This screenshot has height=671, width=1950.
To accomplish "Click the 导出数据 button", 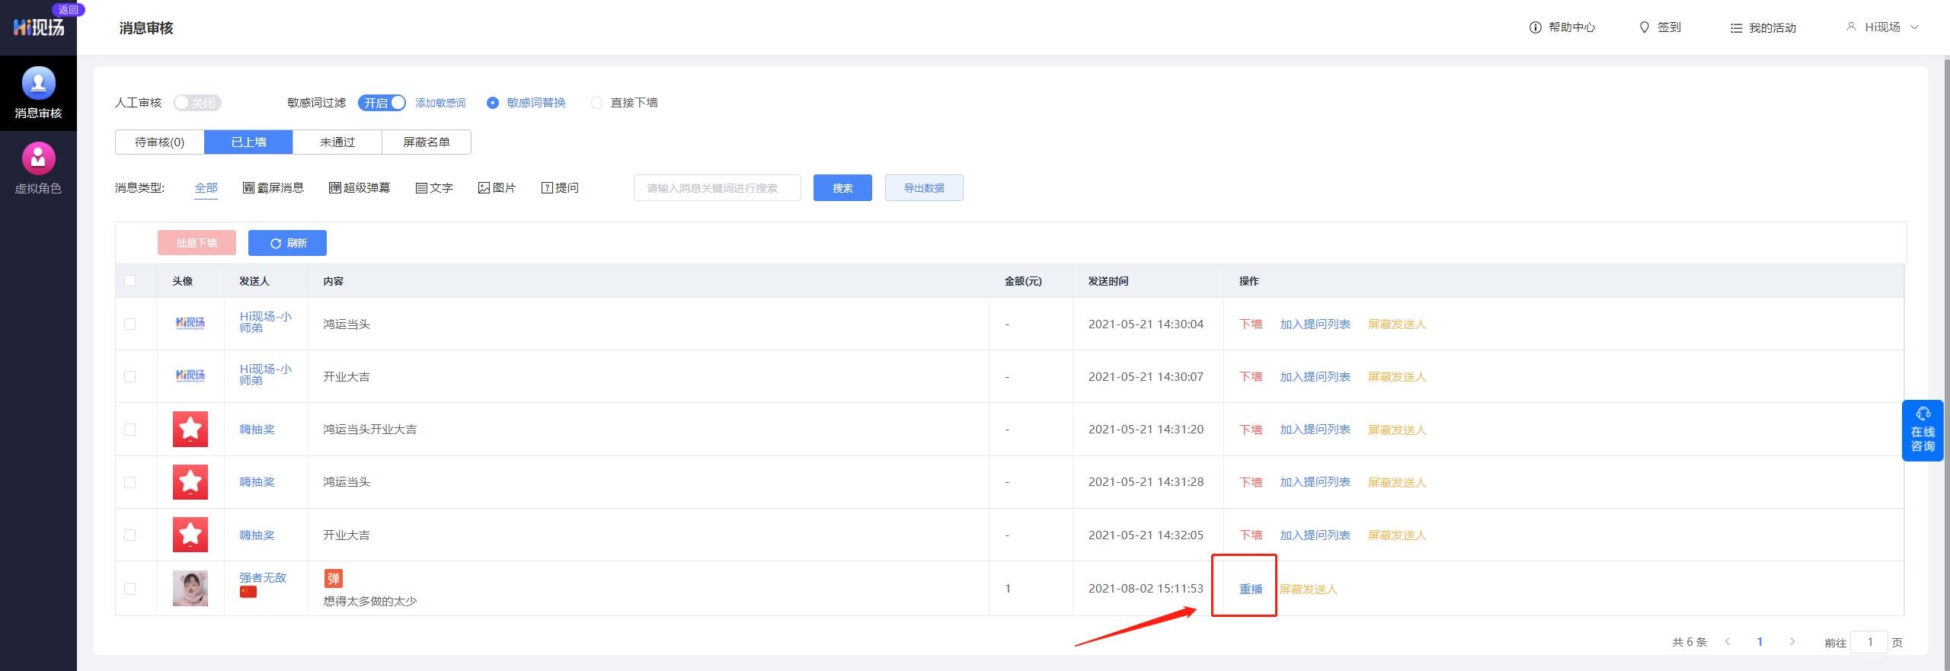I will (923, 188).
